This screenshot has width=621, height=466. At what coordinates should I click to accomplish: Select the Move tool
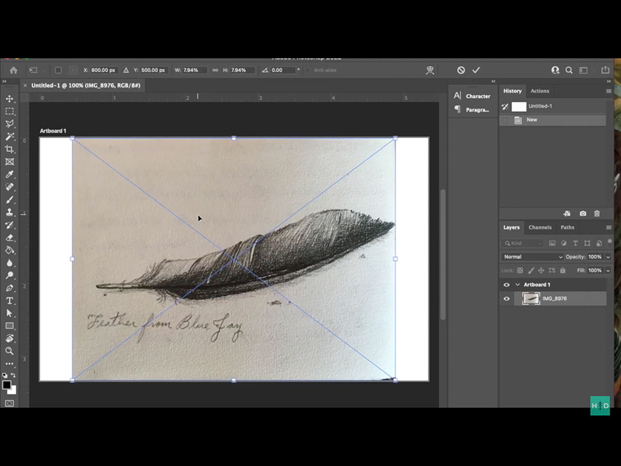(x=10, y=99)
